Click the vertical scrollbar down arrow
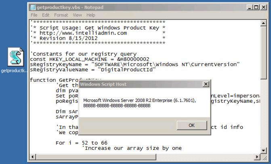Image resolution: width=271 pixels, height=164 pixels. pos(263,151)
